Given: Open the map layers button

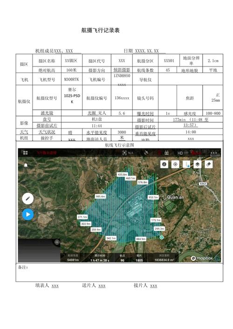Looking at the screenshot, I should point(198,164).
